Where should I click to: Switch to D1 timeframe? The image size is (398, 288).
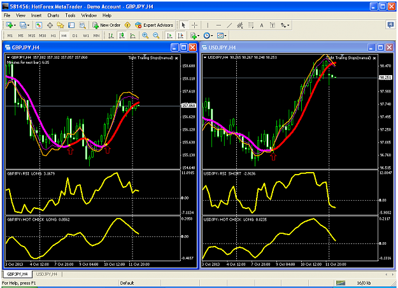tap(75, 36)
